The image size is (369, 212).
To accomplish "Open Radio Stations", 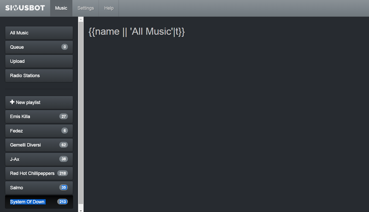I will pos(39,76).
